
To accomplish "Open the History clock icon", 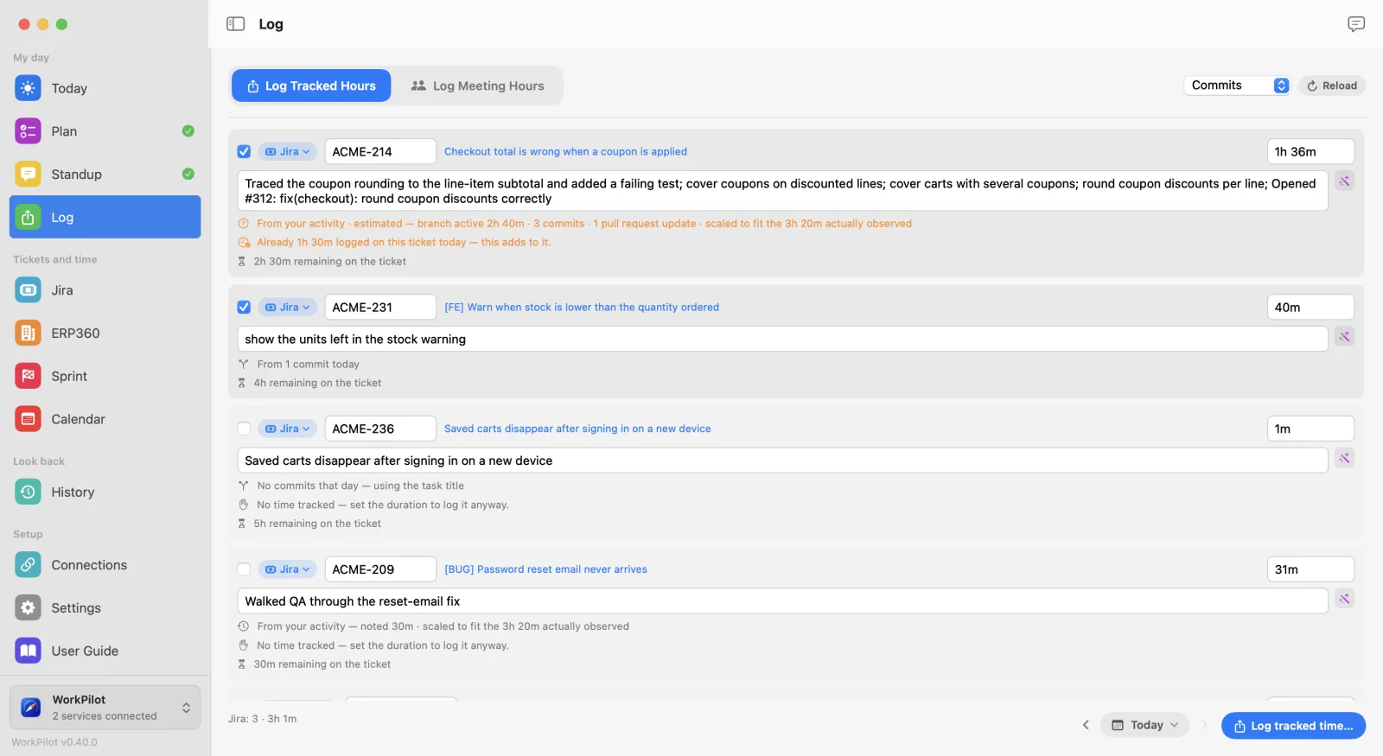I will [28, 492].
